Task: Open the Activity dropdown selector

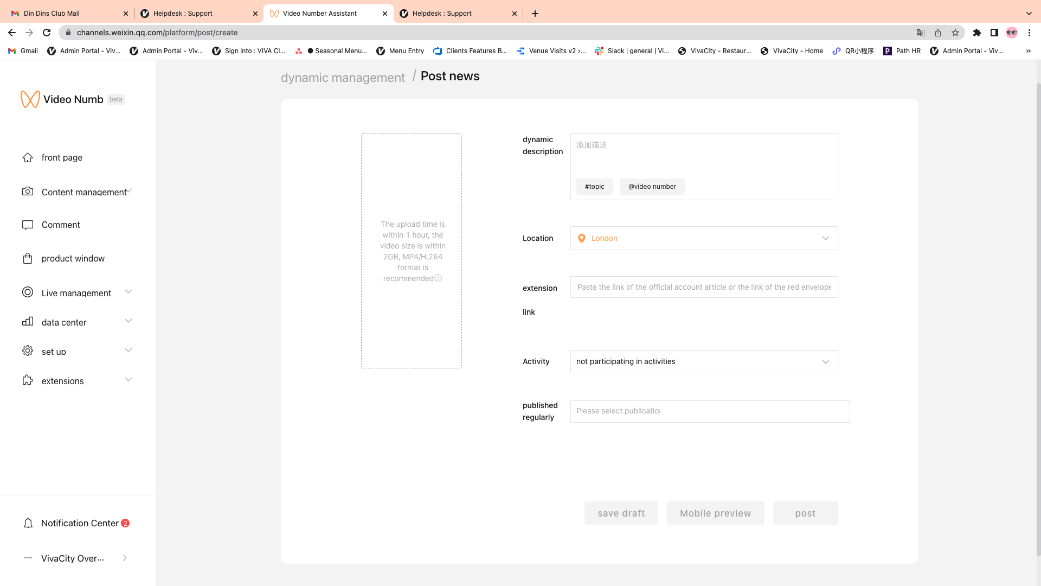Action: [x=704, y=361]
